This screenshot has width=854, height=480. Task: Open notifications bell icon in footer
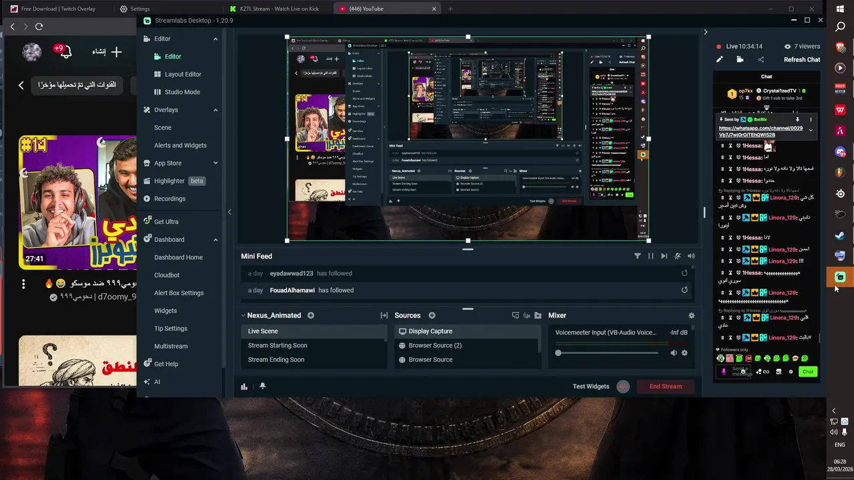tap(262, 386)
